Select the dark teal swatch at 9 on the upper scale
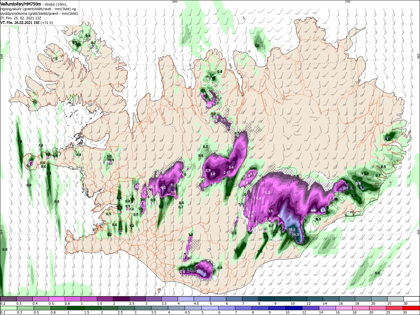Viewport: 420px width, 315px height. pyautogui.click(x=283, y=299)
